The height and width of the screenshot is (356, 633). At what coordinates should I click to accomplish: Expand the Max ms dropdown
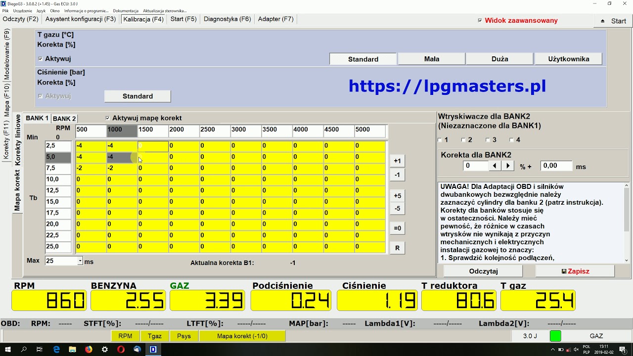click(80, 261)
